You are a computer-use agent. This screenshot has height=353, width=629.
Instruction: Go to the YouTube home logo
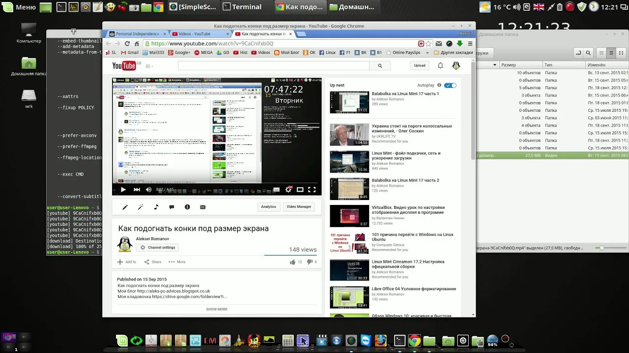[x=124, y=66]
